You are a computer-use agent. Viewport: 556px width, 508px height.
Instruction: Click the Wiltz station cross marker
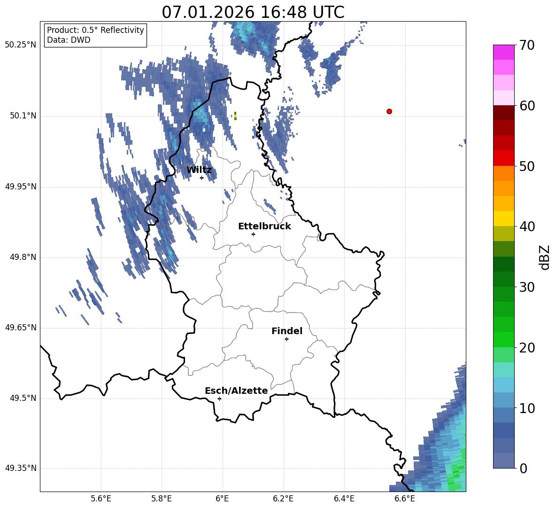coord(201,178)
